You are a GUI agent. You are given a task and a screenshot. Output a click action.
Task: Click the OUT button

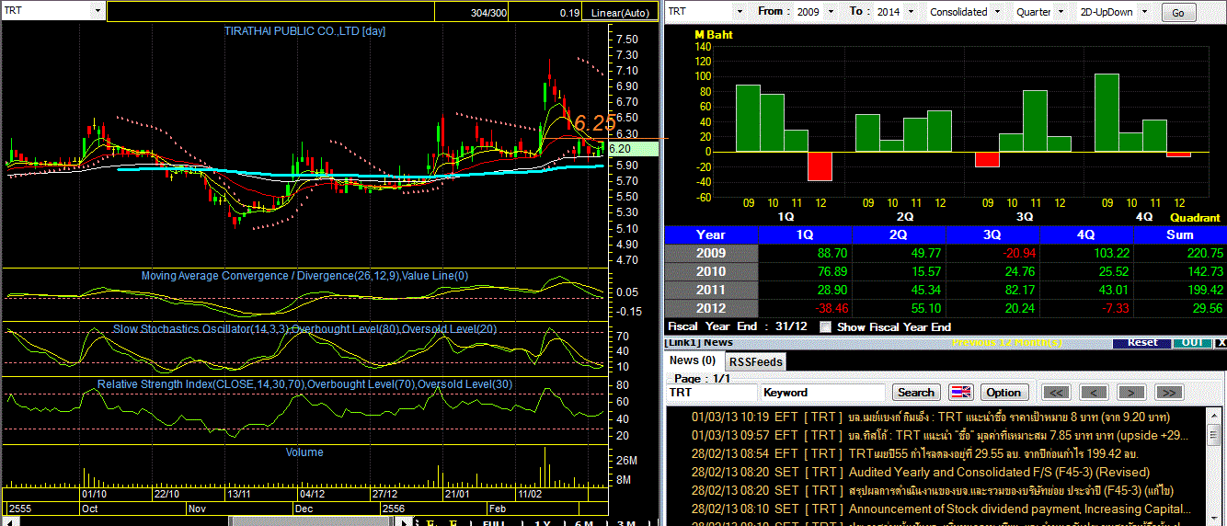tap(1192, 342)
